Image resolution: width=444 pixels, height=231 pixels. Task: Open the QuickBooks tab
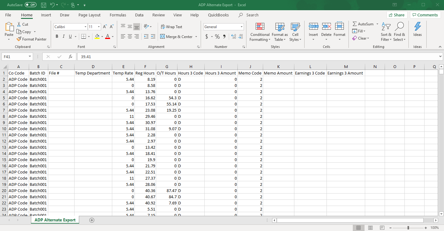(218, 15)
